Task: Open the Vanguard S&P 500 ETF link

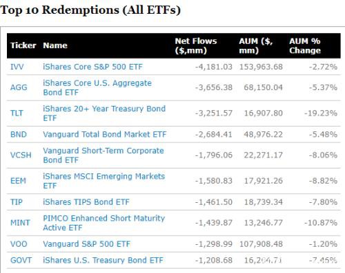Action: point(87,244)
